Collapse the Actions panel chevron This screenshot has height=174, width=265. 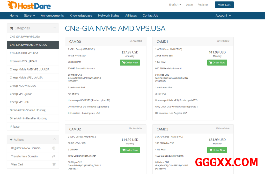[x=54, y=139]
